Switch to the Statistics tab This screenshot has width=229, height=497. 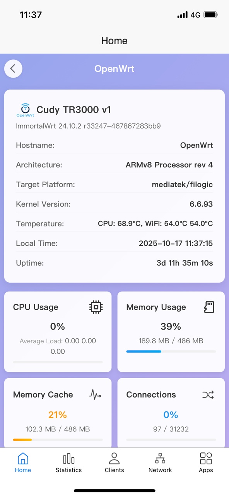[68, 463]
